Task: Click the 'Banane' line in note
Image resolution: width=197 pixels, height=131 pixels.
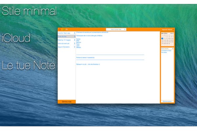Action: [79, 42]
